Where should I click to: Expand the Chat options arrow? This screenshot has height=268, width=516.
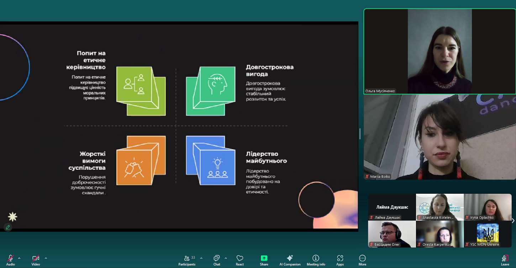[x=226, y=258]
